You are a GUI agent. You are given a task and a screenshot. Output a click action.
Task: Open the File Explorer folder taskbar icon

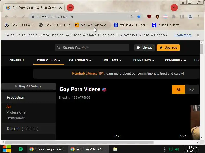pos(115,149)
